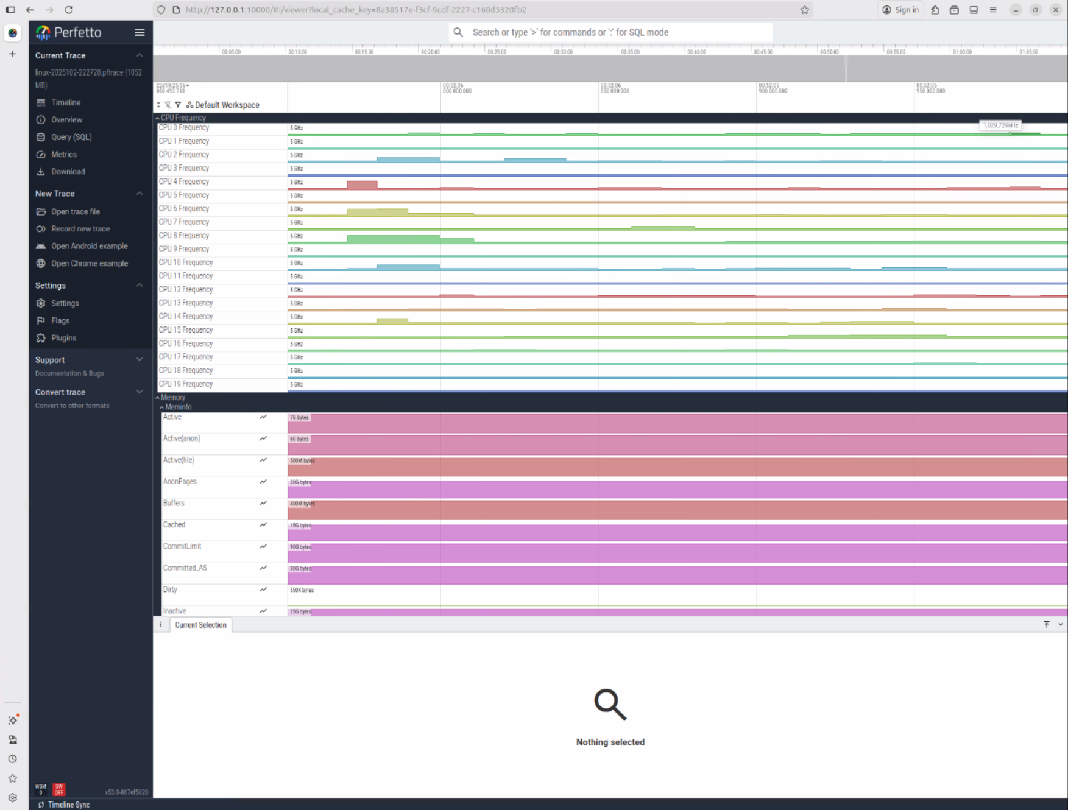1068x810 pixels.
Task: Collapse the Settings sidebar section
Action: [x=140, y=286]
